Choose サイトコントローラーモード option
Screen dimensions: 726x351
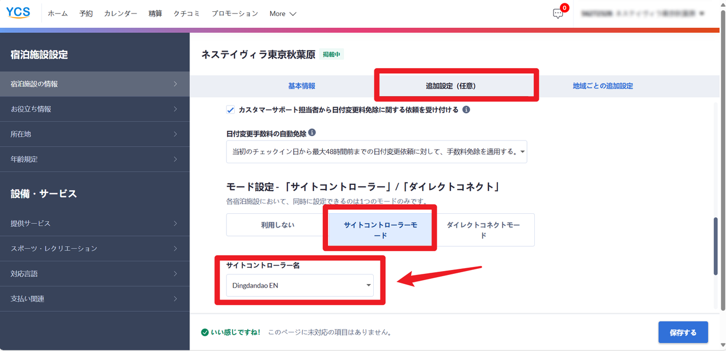[x=380, y=230]
